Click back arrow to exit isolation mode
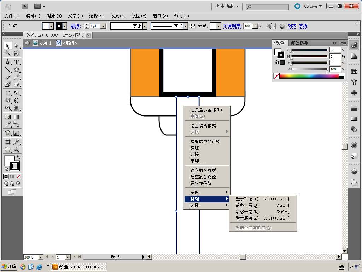The height and width of the screenshot is (272, 362). 27,43
